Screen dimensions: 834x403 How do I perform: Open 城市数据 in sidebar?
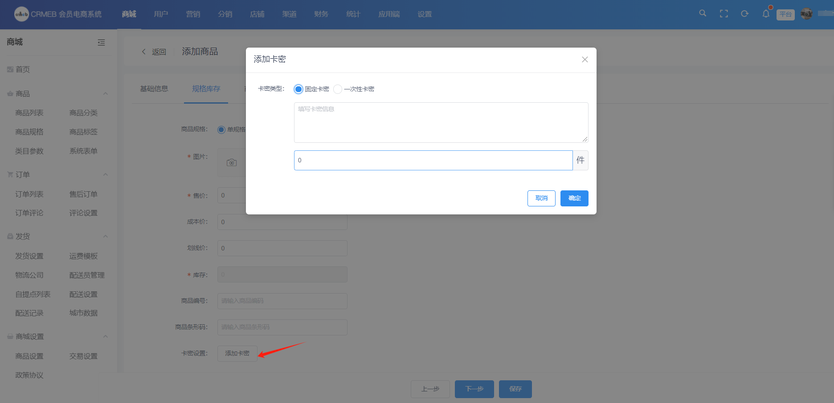83,313
